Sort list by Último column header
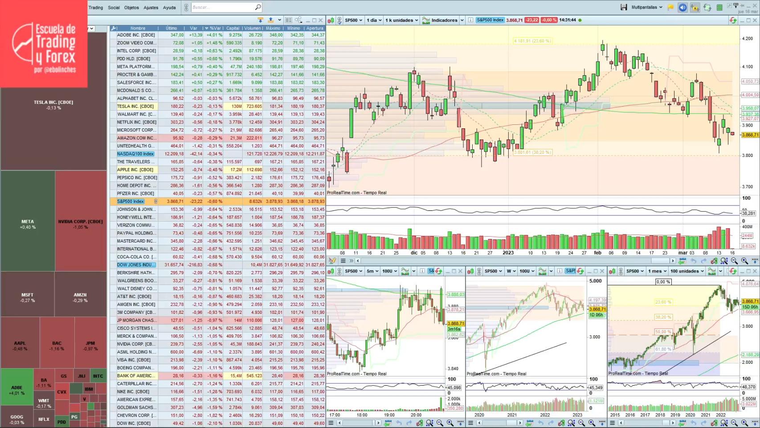Screen dimensions: 760x428 172,28
